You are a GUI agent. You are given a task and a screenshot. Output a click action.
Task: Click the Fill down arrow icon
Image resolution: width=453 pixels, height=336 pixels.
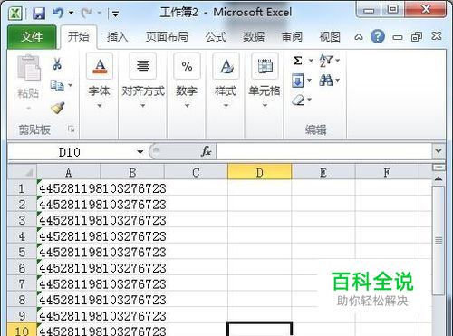(298, 81)
